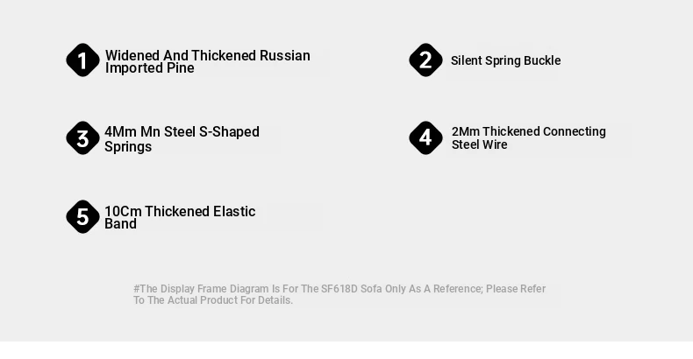Click the Silent Spring Buckle label

[x=505, y=60]
